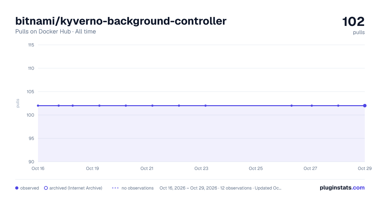
Task: Click the data point just before Oct 27
Action: (x=292, y=106)
